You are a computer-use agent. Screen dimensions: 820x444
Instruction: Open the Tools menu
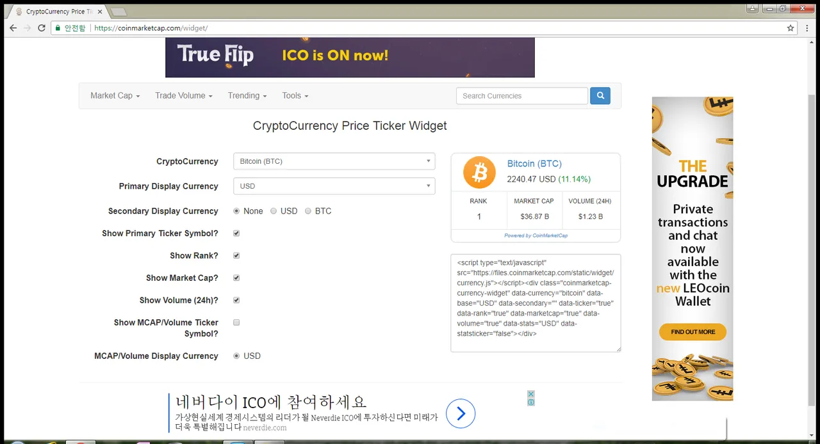[295, 95]
